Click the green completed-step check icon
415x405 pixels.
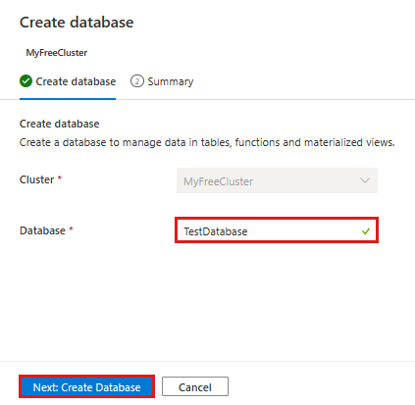point(26,81)
